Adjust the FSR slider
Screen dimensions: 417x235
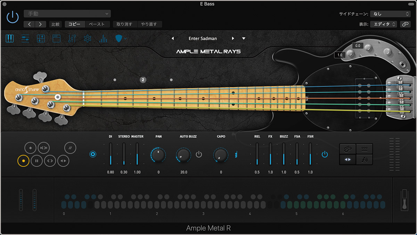[x=310, y=154]
